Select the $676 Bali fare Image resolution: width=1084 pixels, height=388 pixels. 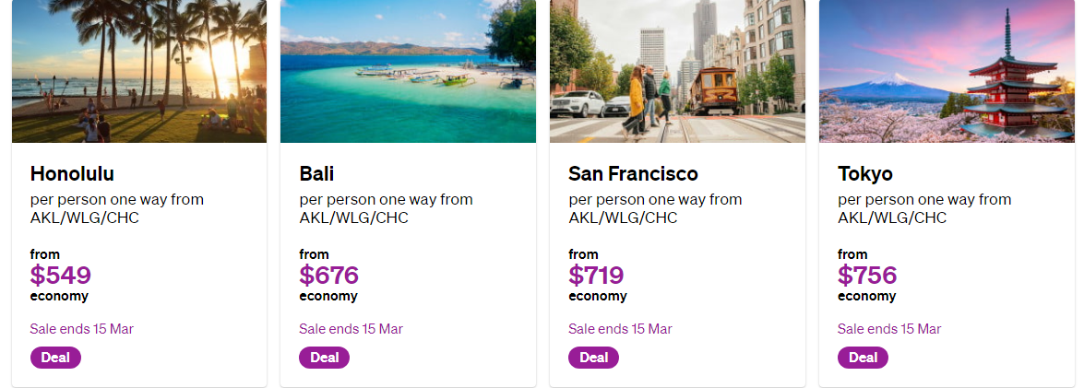point(329,276)
